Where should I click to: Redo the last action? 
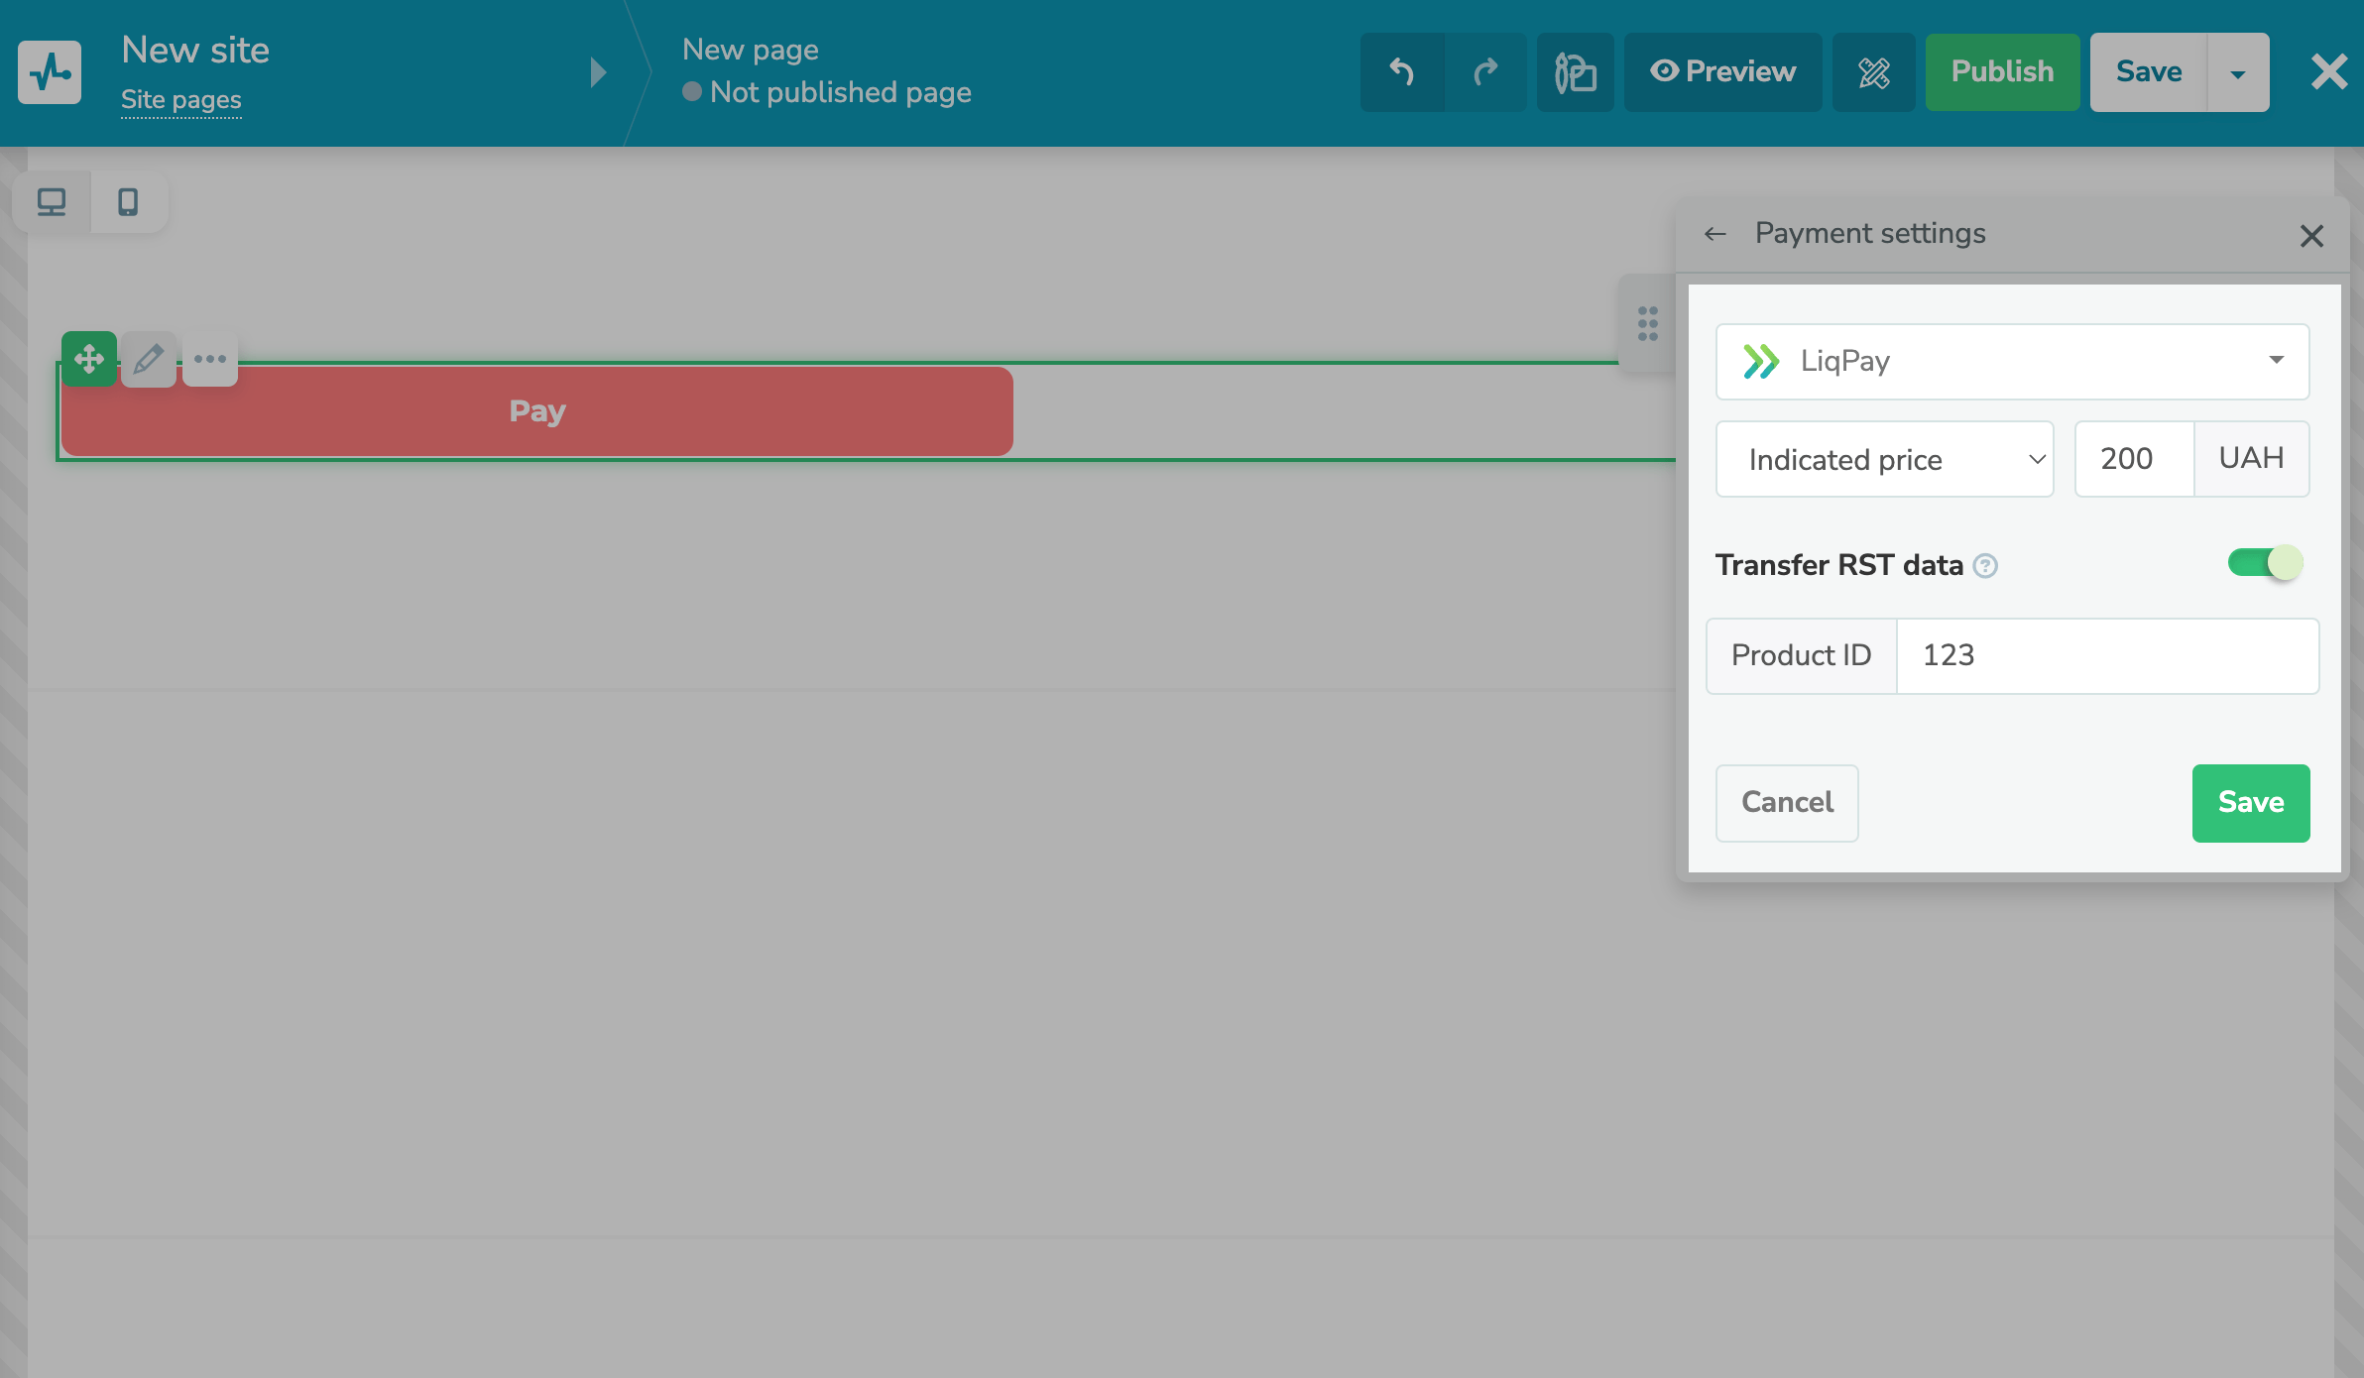click(x=1485, y=72)
